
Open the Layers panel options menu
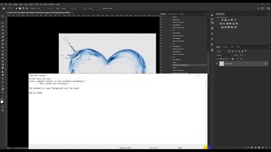click(269, 47)
